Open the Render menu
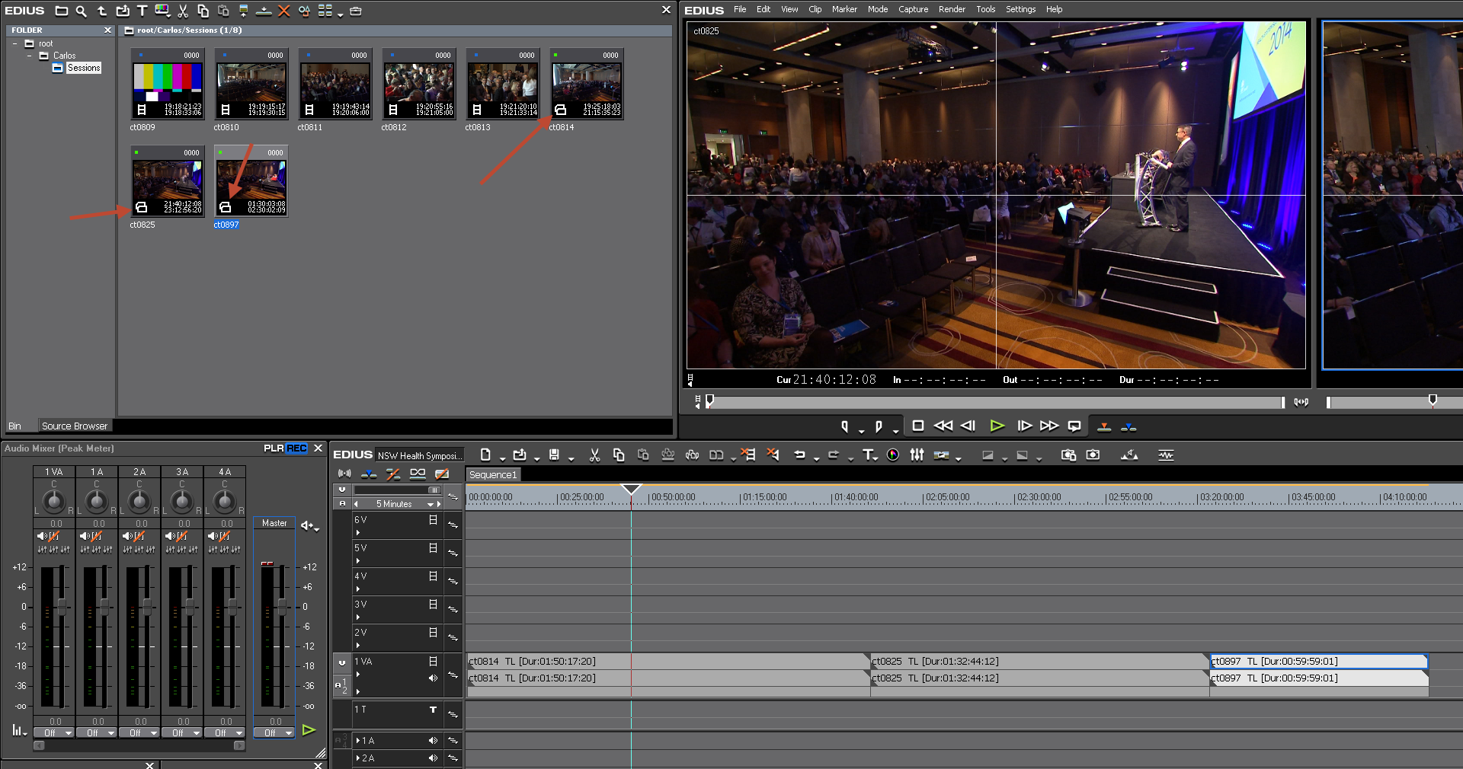The width and height of the screenshot is (1463, 769). click(952, 9)
